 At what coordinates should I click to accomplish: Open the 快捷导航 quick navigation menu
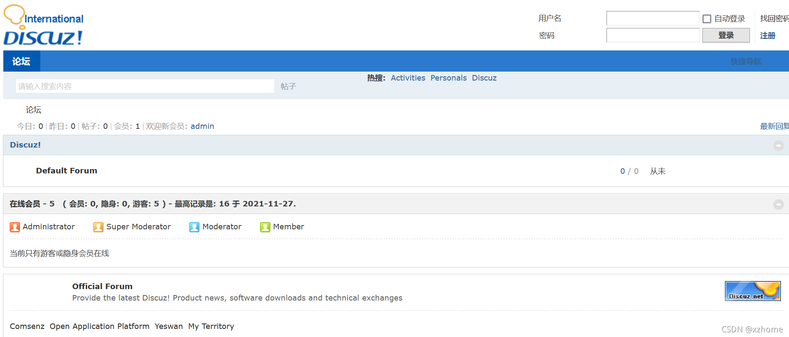(746, 61)
